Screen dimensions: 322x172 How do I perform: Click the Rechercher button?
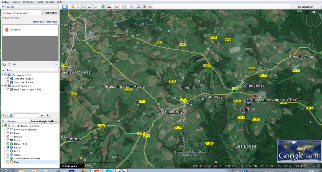click(50, 13)
